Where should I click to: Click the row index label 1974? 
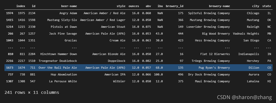(9, 13)
